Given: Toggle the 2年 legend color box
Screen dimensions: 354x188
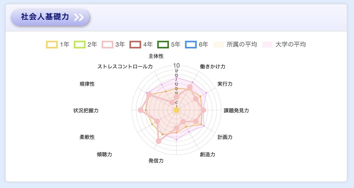Looking at the screenshot, I should pos(80,45).
